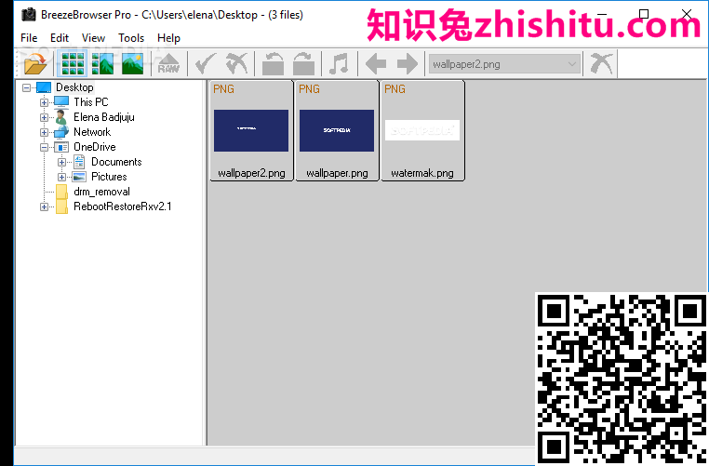This screenshot has width=709, height=466.
Task: Open the Tools menu
Action: [x=131, y=38]
